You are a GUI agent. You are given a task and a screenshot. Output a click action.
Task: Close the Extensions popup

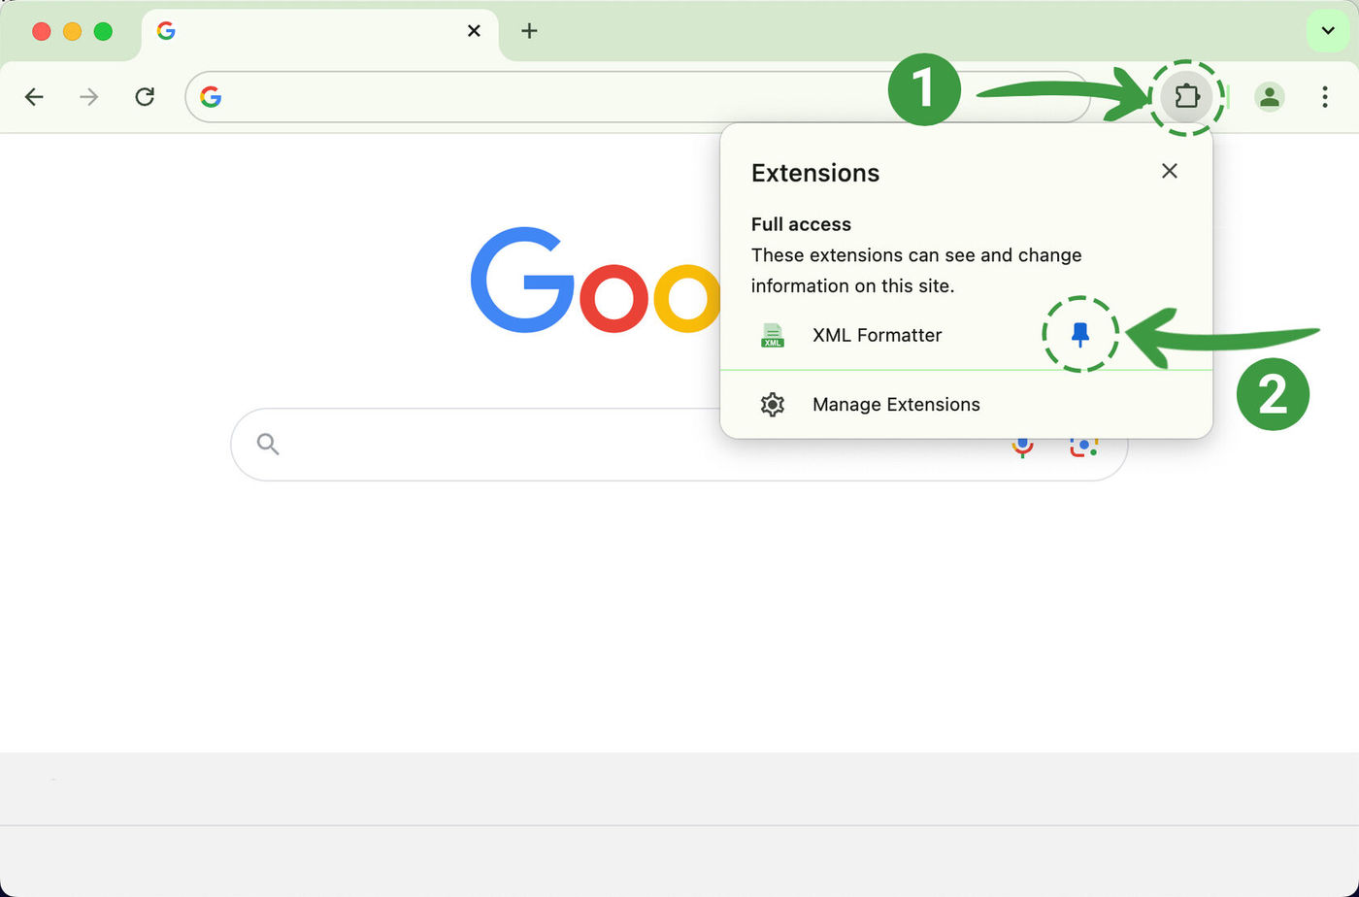tap(1170, 171)
